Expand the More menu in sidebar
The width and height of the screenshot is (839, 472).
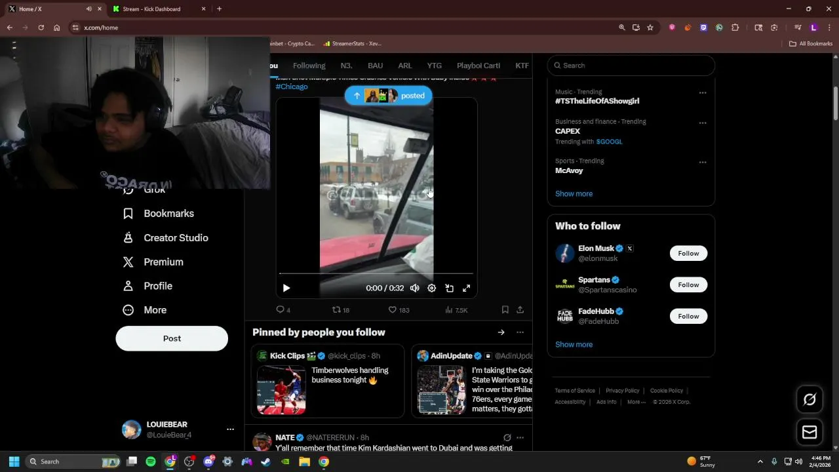point(145,310)
